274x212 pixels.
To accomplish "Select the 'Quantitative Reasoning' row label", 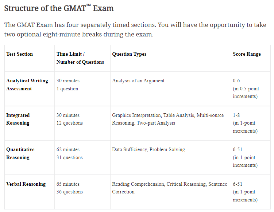I will [x=20, y=153].
